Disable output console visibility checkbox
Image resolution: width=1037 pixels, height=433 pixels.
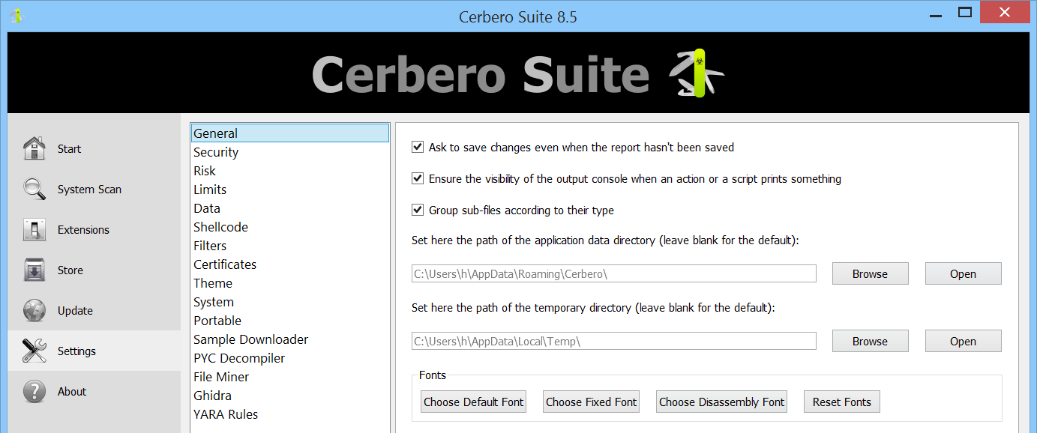(418, 179)
